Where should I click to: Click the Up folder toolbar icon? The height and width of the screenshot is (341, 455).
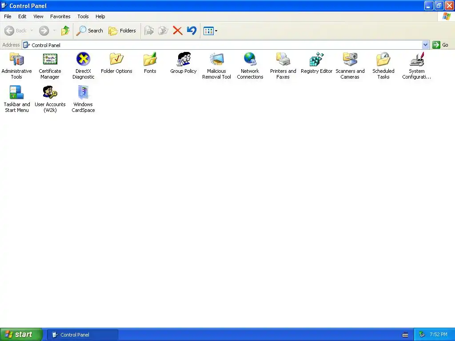click(x=65, y=31)
